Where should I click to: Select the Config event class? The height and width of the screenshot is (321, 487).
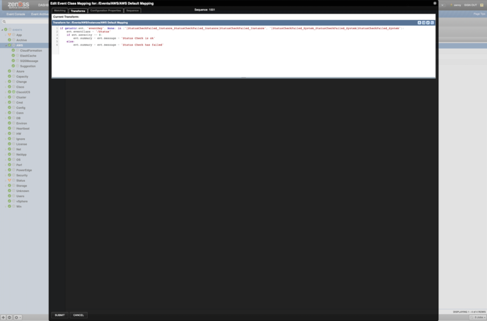point(21,108)
